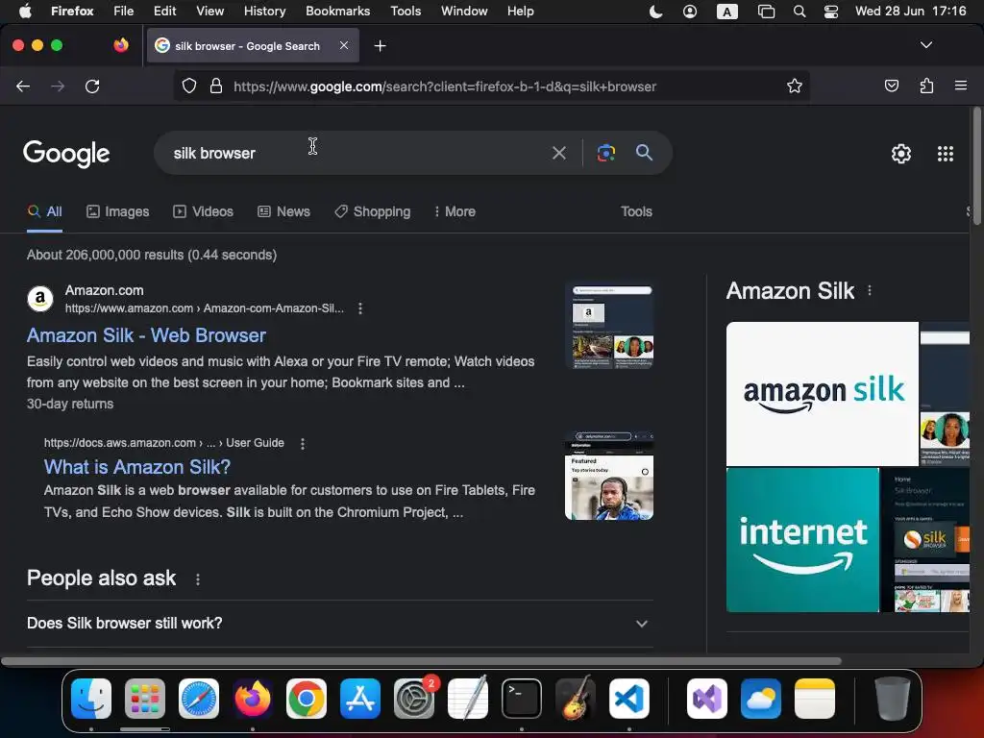Open the More search filters dropdown
Viewport: 984px width, 738px height.
(455, 211)
